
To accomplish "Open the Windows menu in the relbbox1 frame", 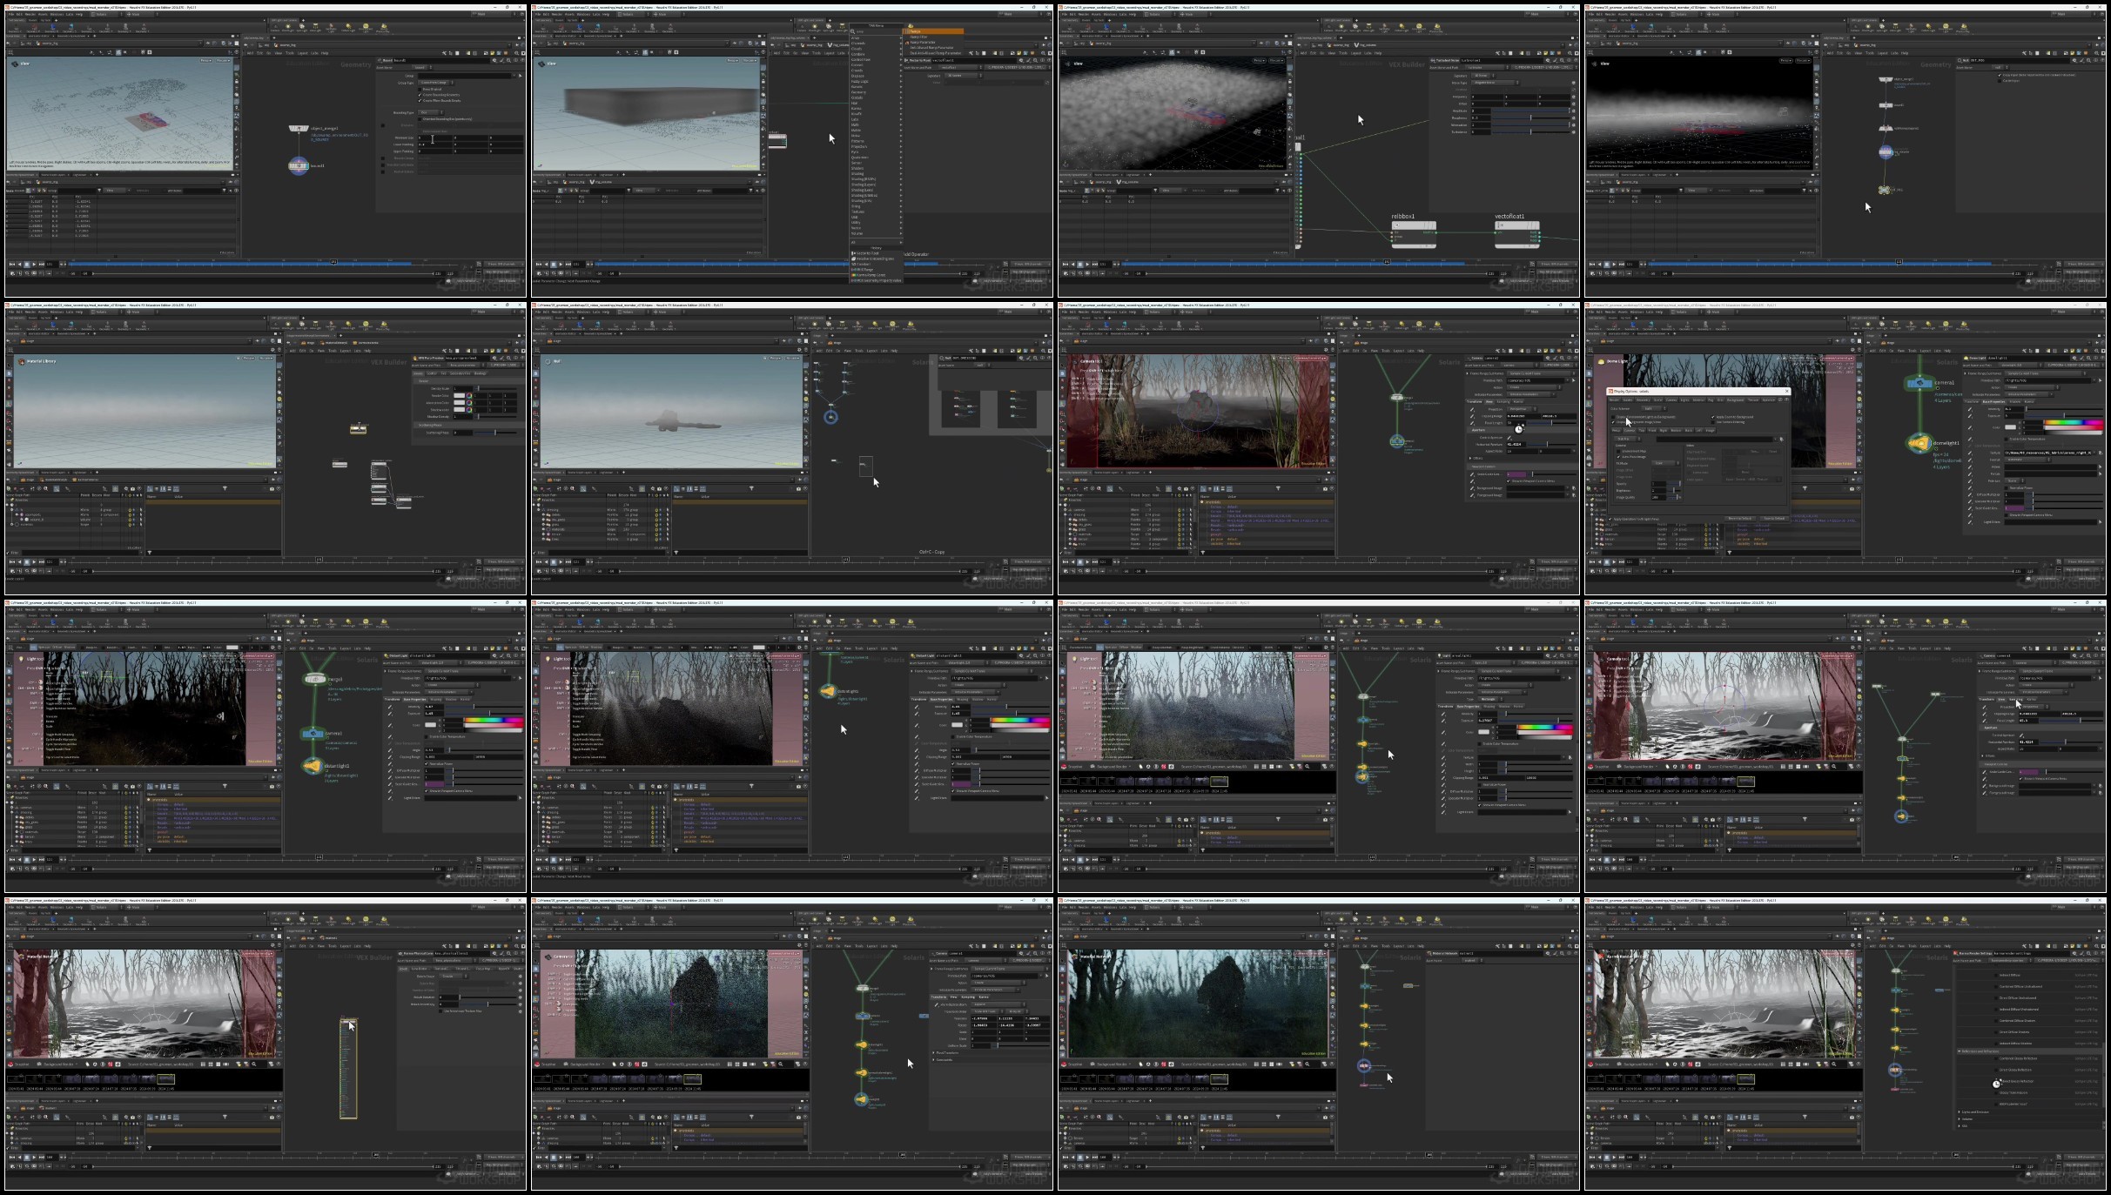I will [x=1110, y=15].
